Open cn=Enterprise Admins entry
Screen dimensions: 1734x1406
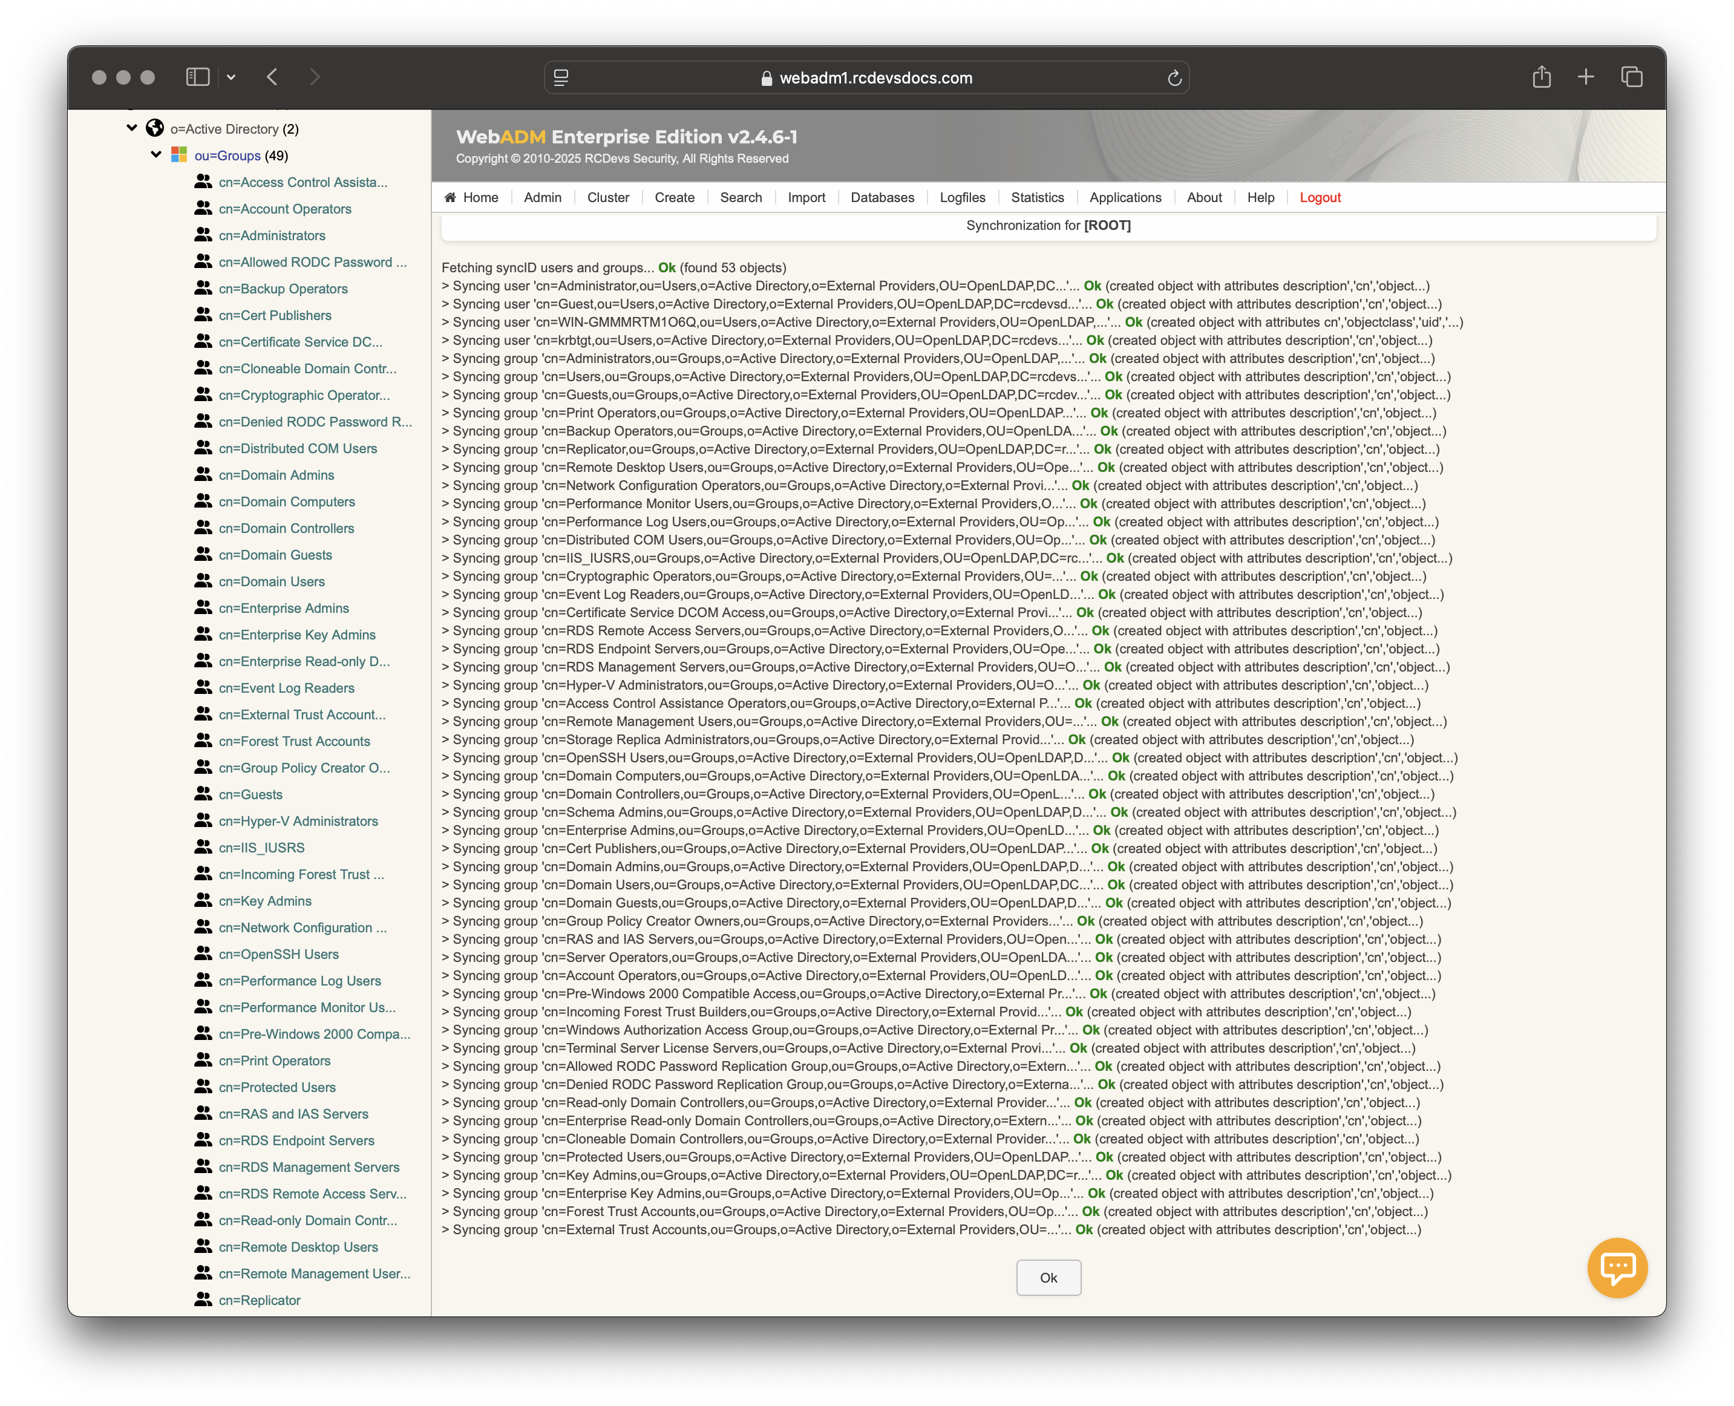click(284, 608)
